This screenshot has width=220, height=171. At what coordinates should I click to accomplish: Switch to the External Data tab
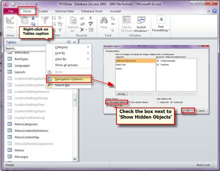pos(65,11)
